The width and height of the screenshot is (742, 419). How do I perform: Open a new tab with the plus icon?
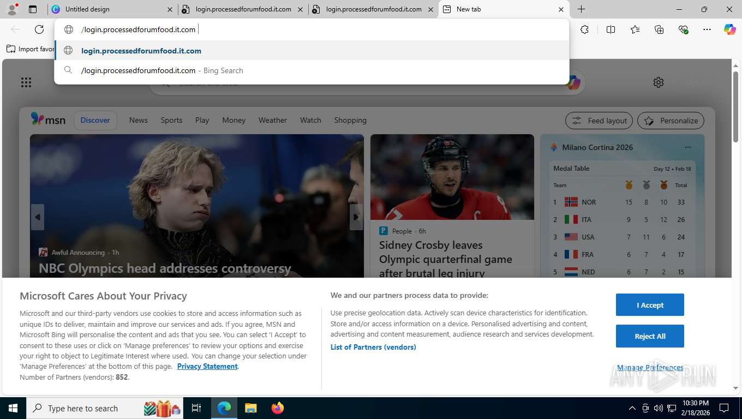pyautogui.click(x=582, y=9)
